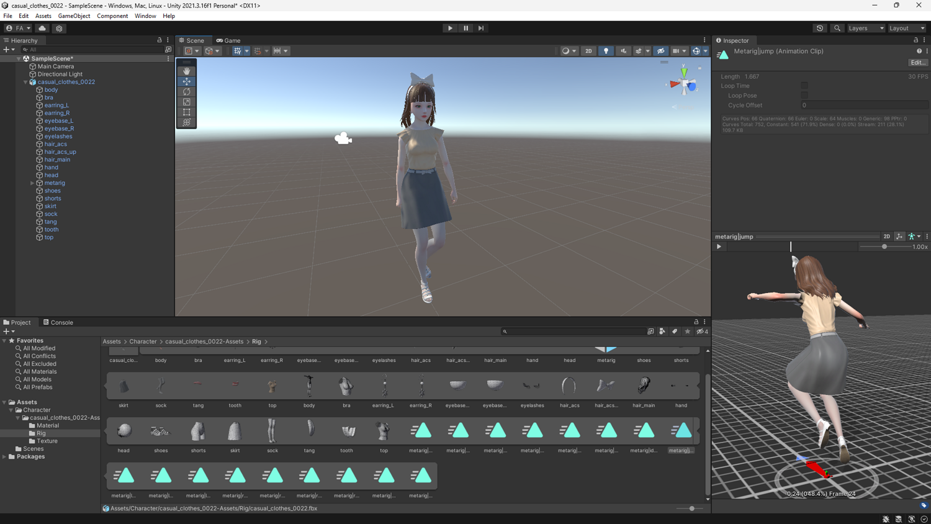Expand the Packages folder in Project
Viewport: 931px width, 524px height.
click(x=4, y=457)
